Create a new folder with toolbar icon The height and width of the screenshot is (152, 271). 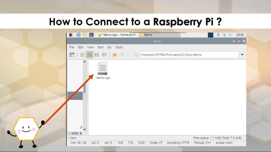[72, 55]
